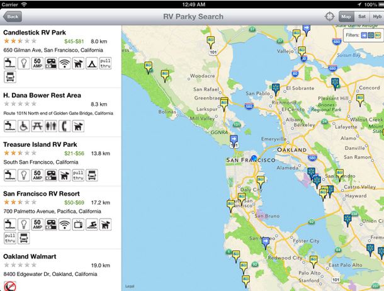Tap San Francisco RV Resort cable TV icon
This screenshot has width=384, height=291.
pos(78,224)
